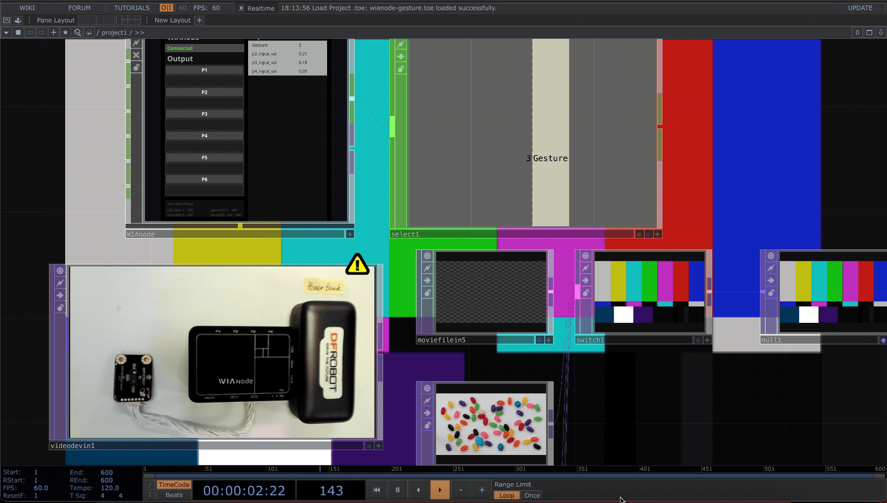Toggle bypass arrow flag on select1
This screenshot has height=503, width=887.
(401, 57)
